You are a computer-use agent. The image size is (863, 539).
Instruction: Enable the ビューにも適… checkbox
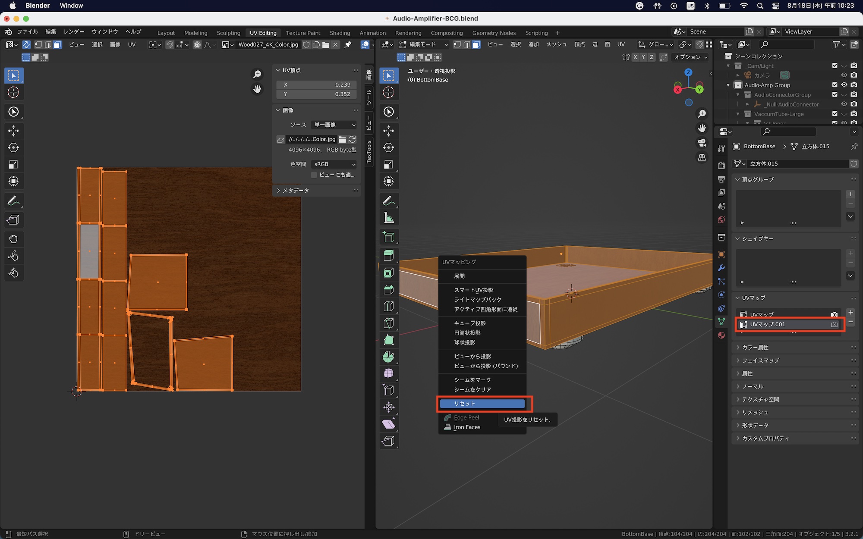(x=314, y=175)
